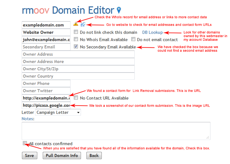Click the Notes label link
This screenshot has width=230, height=164.
click(27, 119)
